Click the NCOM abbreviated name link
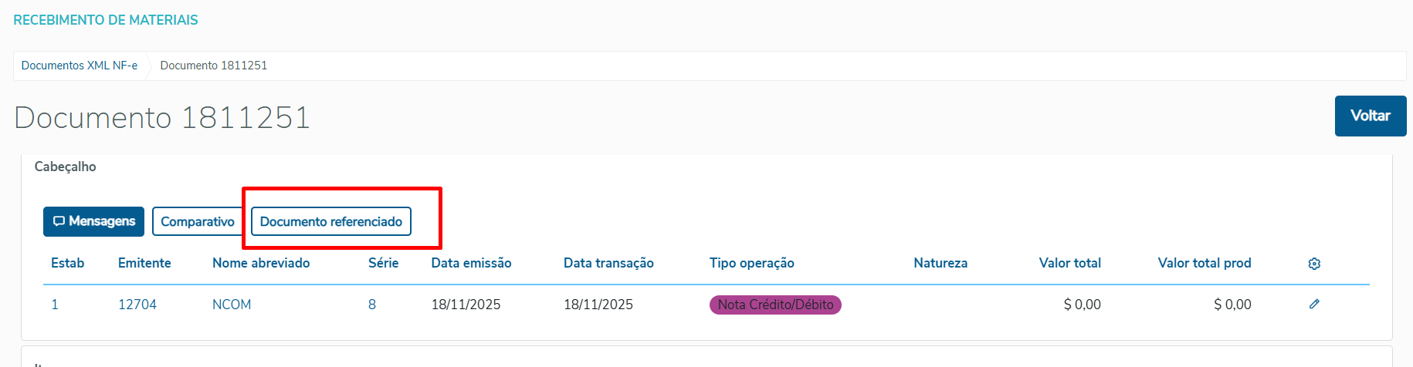 pyautogui.click(x=232, y=305)
